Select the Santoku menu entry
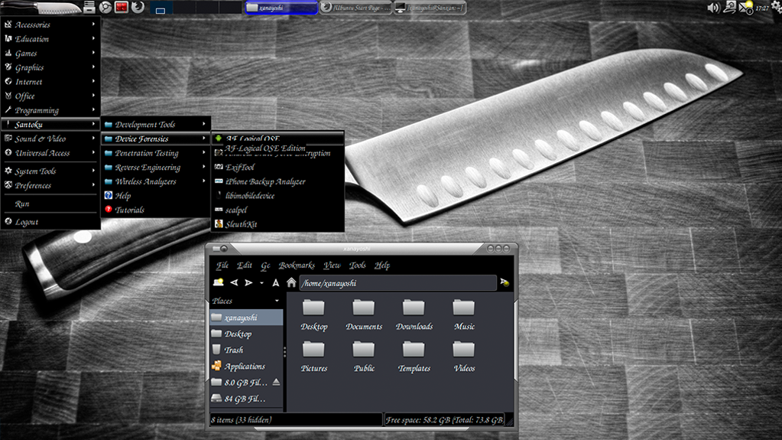Image resolution: width=782 pixels, height=440 pixels. point(50,125)
